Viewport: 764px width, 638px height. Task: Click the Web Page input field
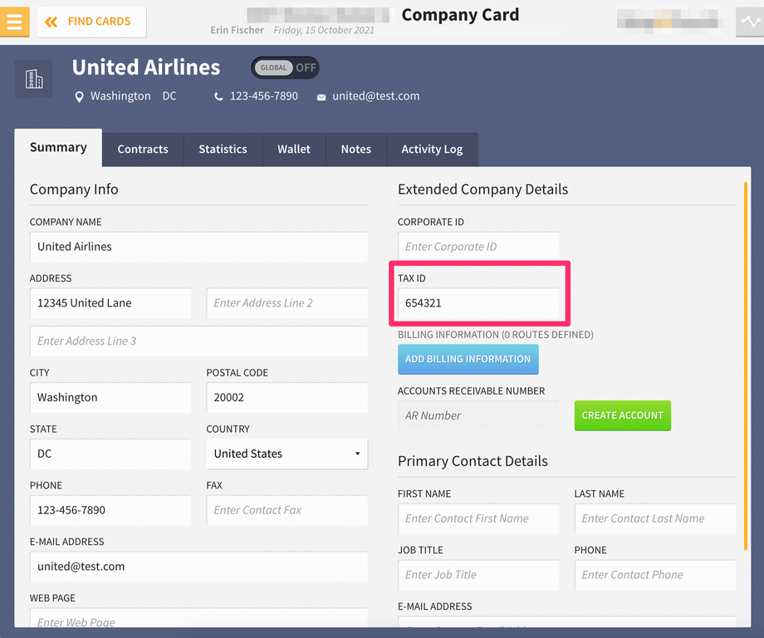tap(198, 618)
